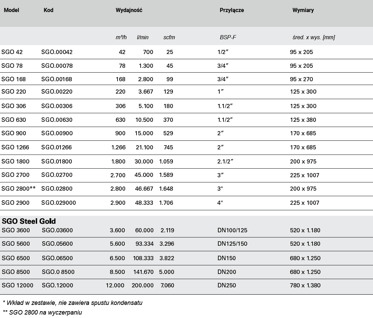Select the SGO Steel Gold section heading
Image resolution: width=373 pixels, height=318 pixels.
coord(29,221)
